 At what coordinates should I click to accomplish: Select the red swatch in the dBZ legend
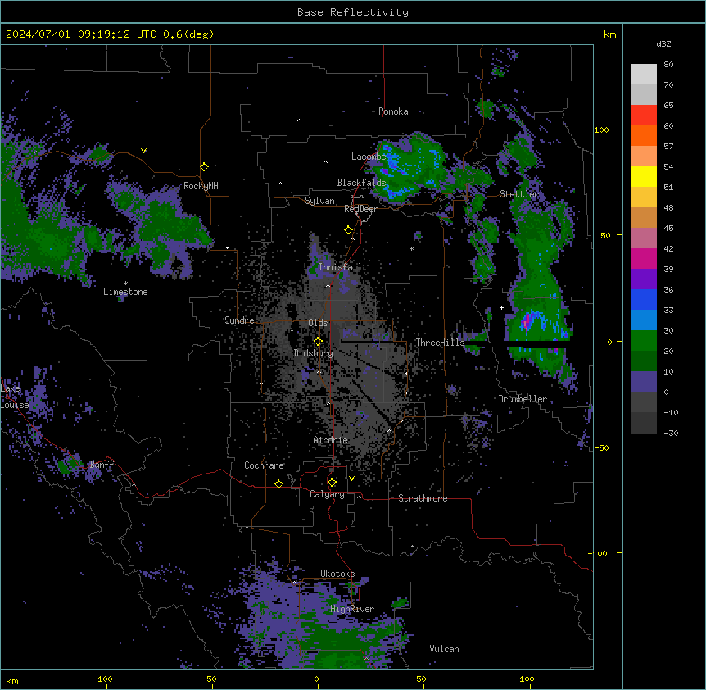click(644, 116)
